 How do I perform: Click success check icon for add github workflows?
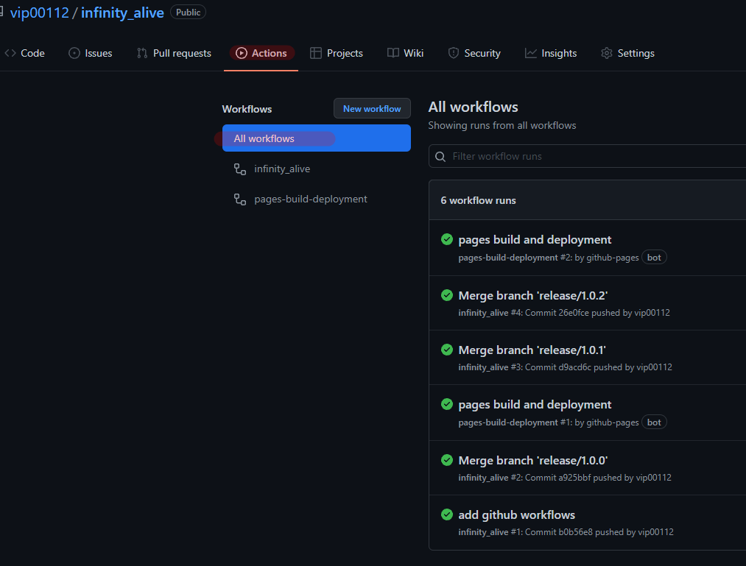pos(447,514)
